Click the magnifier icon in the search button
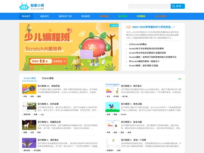204x153 pixels. pos(173,6)
